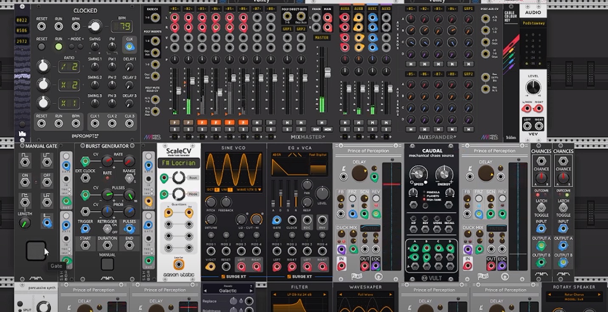The image size is (608, 312).
Task: Open the Podstawowy device selector on Audio module
Action: point(533,23)
